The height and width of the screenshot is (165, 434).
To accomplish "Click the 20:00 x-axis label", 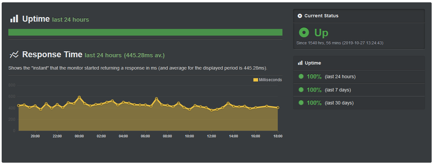I will click(35, 136).
